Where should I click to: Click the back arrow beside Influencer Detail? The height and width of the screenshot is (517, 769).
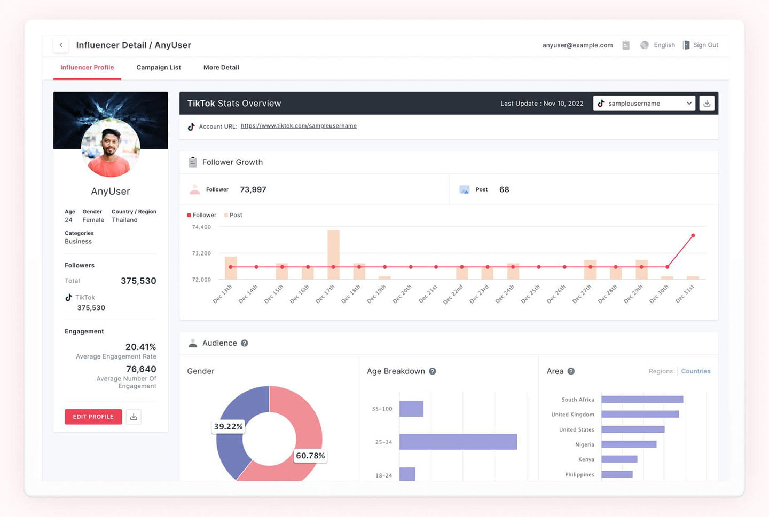coord(61,45)
